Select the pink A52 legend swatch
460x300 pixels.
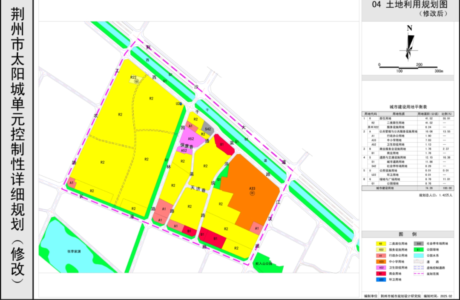[x=379, y=268]
